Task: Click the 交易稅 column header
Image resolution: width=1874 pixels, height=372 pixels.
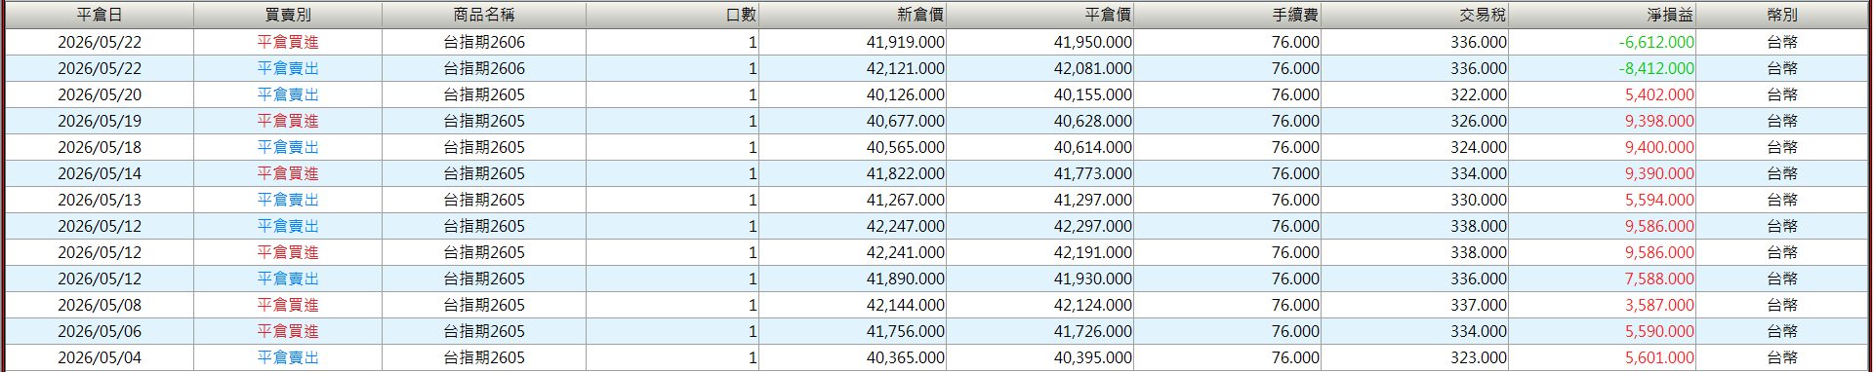Action: pyautogui.click(x=1414, y=15)
